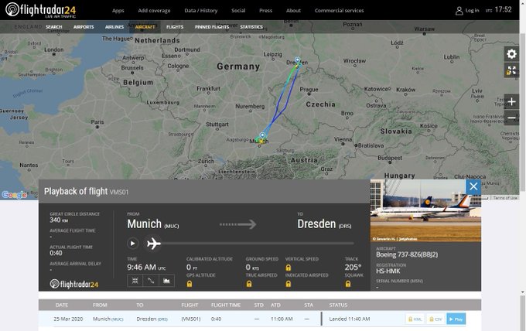
Task: Open map settings gear icon
Action: click(x=511, y=54)
